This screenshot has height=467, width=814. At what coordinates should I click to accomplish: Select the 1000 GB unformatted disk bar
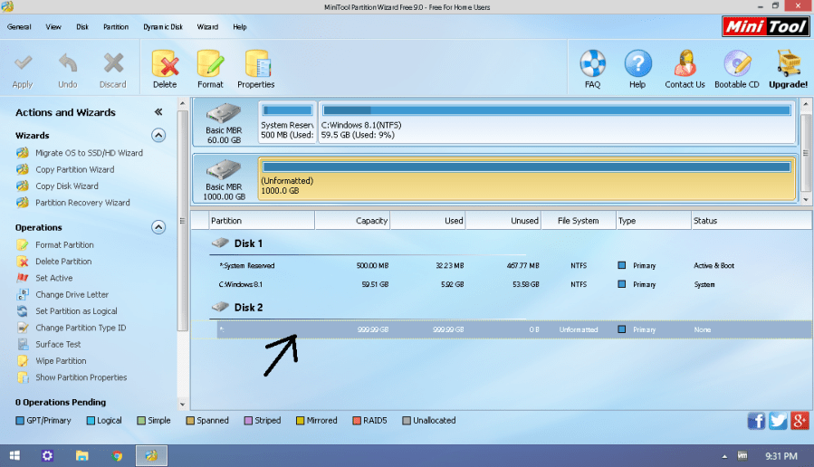click(x=525, y=178)
